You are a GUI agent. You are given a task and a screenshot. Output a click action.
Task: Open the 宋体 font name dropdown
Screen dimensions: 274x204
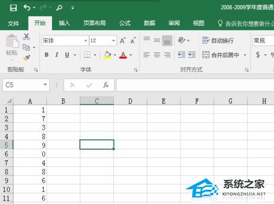click(85, 41)
